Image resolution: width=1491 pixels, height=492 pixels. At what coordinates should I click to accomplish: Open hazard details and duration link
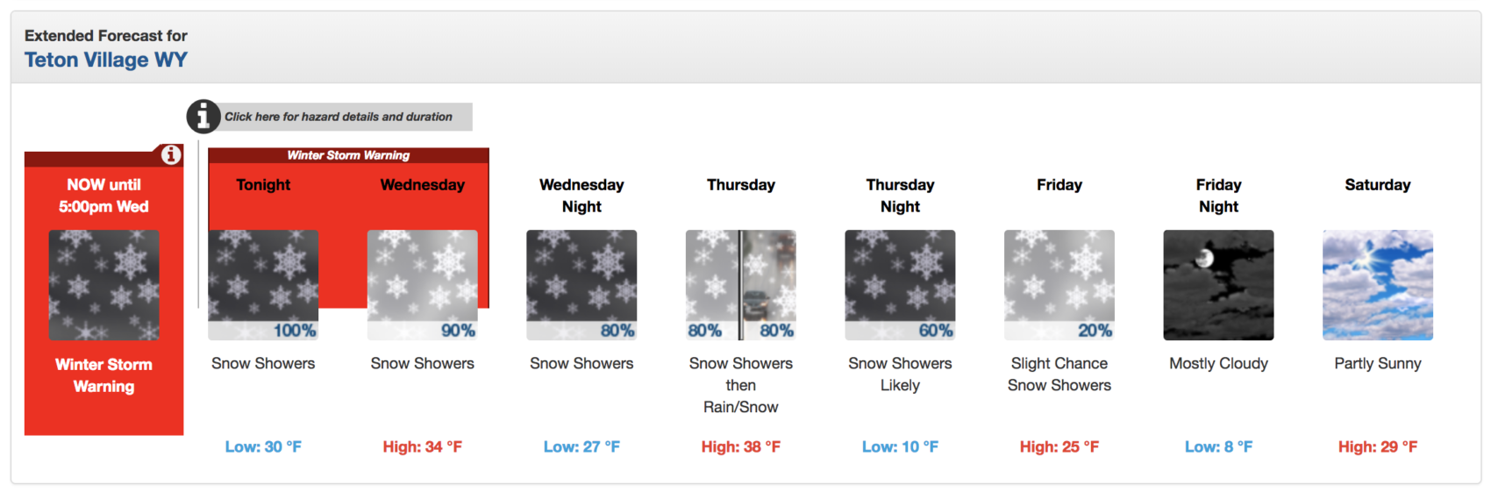[x=339, y=117]
